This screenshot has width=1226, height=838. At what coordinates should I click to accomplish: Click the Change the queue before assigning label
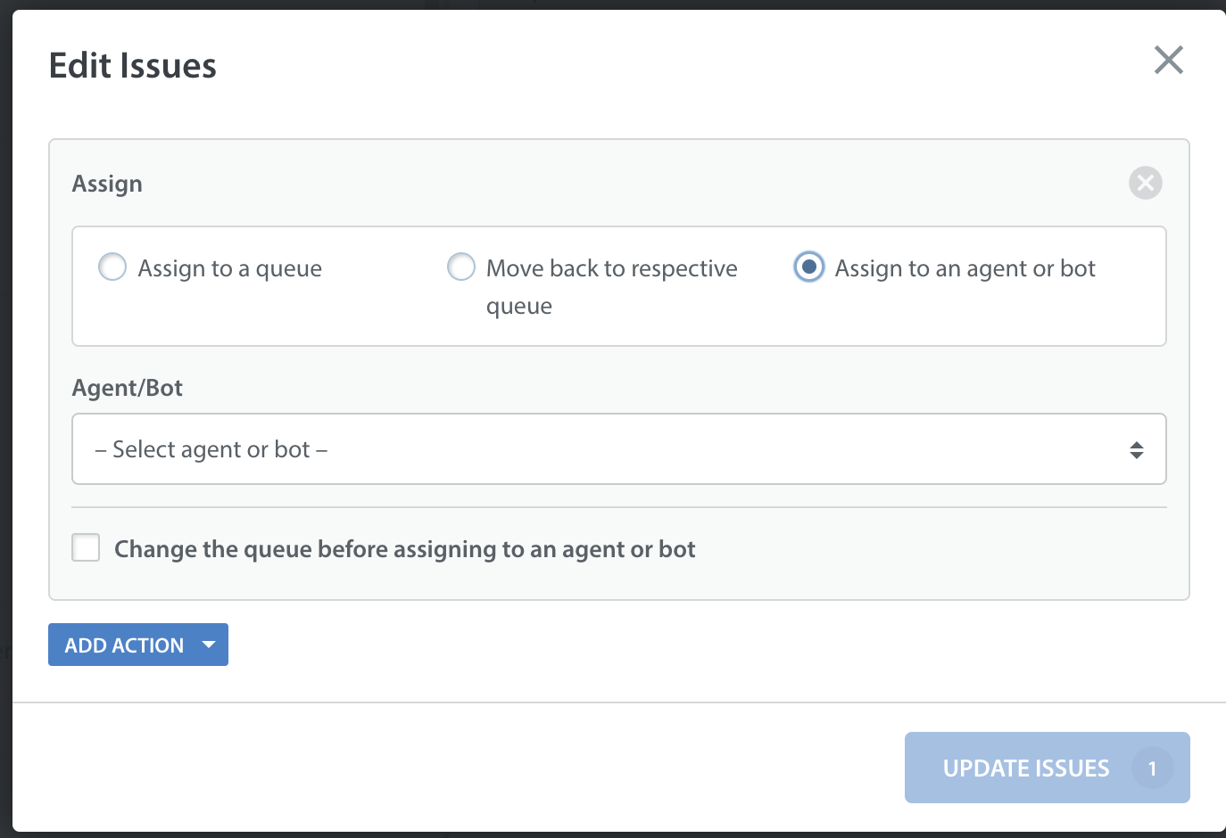coord(404,549)
